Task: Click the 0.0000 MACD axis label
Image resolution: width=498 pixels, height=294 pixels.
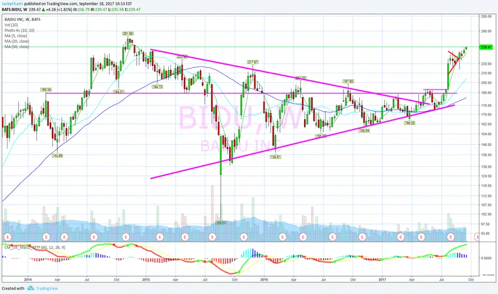Action: pos(486,258)
